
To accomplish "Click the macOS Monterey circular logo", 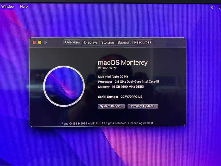I will pyautogui.click(x=64, y=86).
